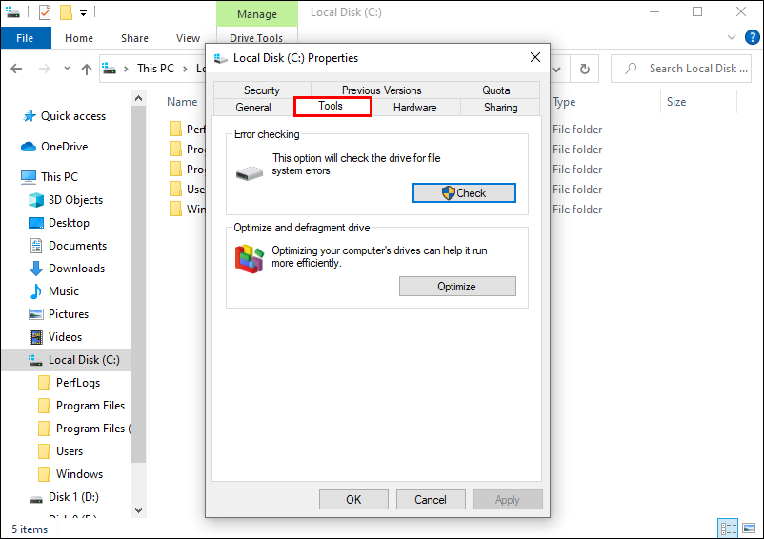Select Local Disk (C:) in sidebar
This screenshot has height=539, width=764.
pyautogui.click(x=67, y=360)
